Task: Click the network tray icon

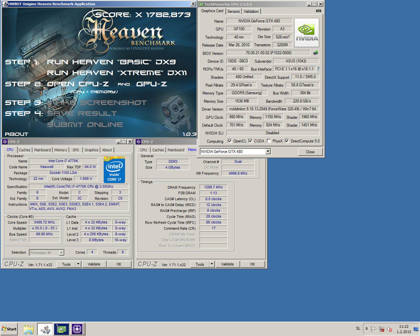Action: coord(382,329)
